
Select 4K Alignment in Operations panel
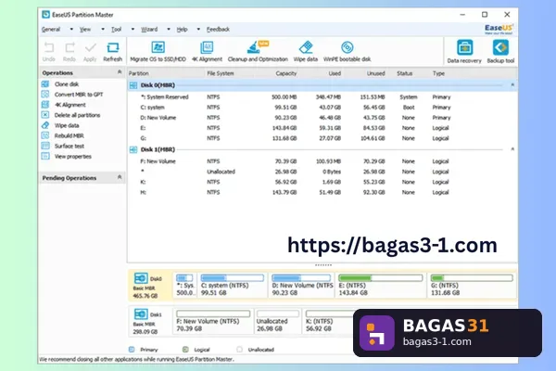pyautogui.click(x=69, y=105)
